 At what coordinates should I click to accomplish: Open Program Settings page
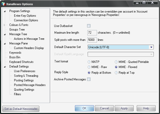tap(20, 11)
